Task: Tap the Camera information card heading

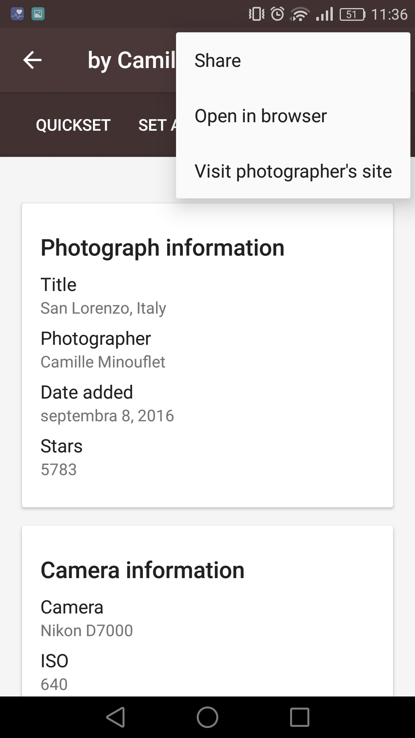Action: pyautogui.click(x=143, y=570)
